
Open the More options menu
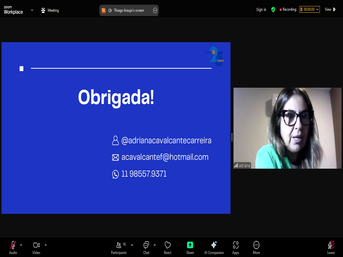(256, 247)
